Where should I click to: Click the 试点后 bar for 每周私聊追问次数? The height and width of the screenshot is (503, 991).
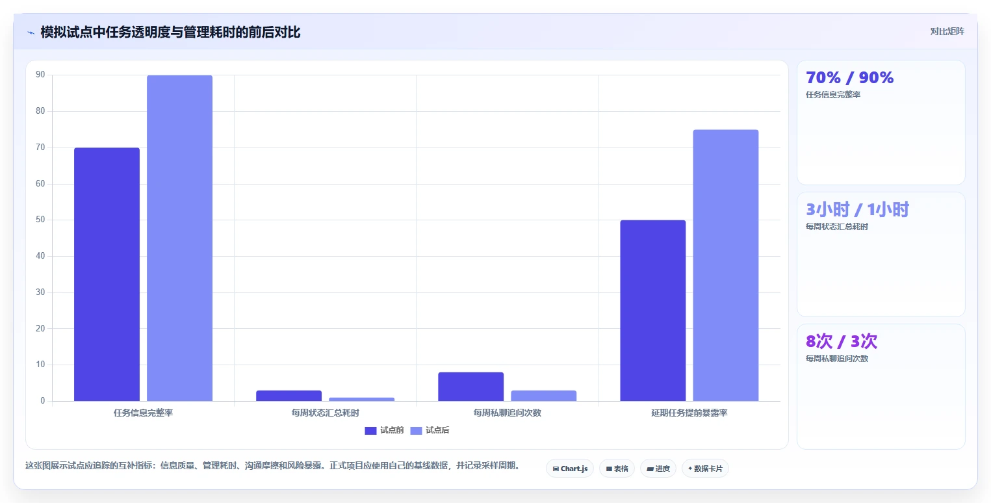[543, 396]
